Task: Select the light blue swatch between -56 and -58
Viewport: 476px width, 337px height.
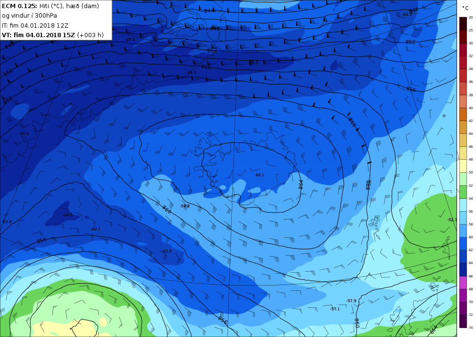Action: 463,218
